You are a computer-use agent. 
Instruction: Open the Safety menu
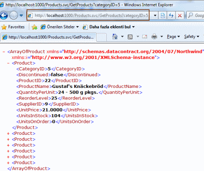191,37
